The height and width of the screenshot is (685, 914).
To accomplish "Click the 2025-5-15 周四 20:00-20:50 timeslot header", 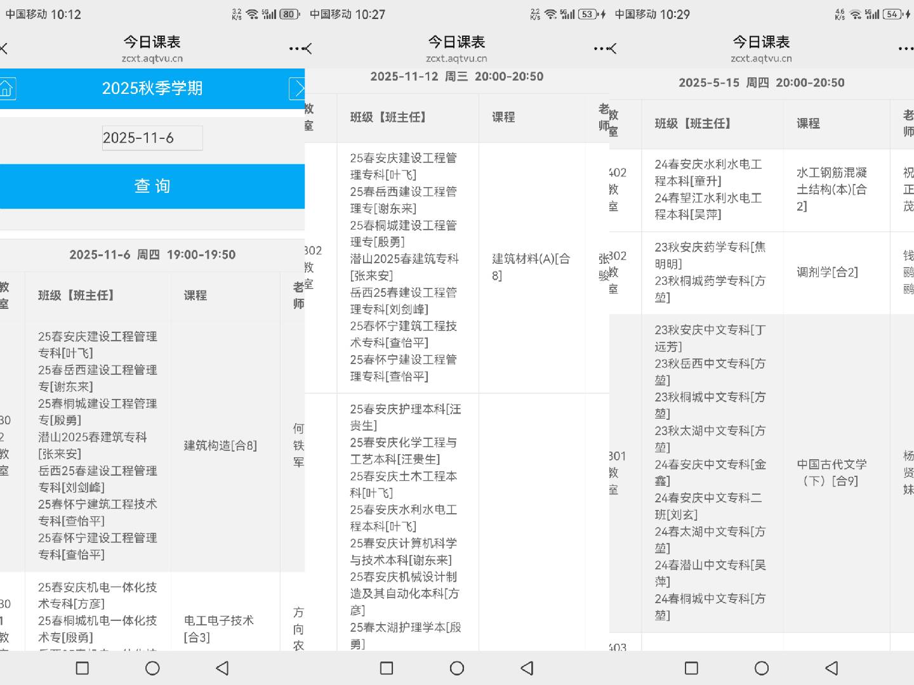I will [762, 82].
